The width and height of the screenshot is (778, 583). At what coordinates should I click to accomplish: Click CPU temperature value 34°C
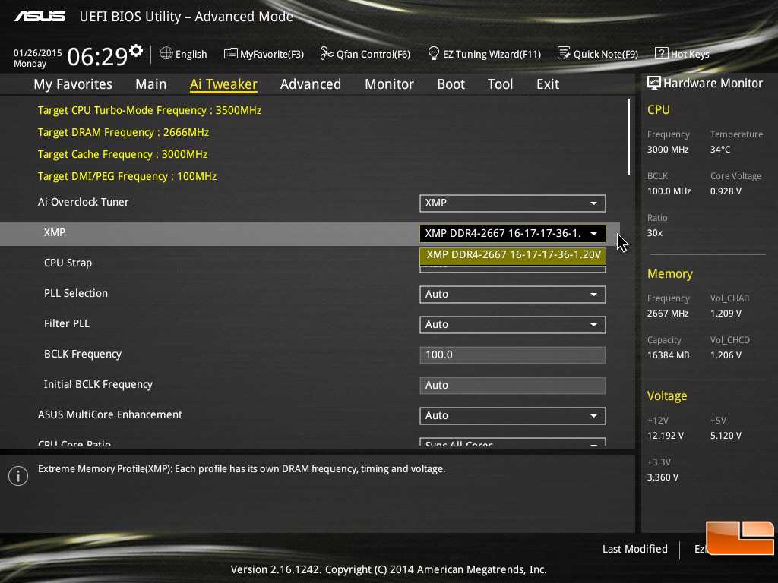720,150
